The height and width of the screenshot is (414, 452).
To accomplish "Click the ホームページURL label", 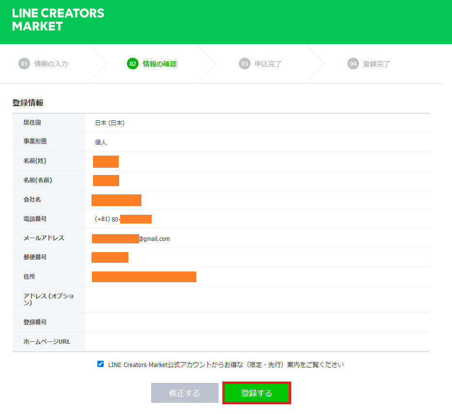I will coord(47,342).
